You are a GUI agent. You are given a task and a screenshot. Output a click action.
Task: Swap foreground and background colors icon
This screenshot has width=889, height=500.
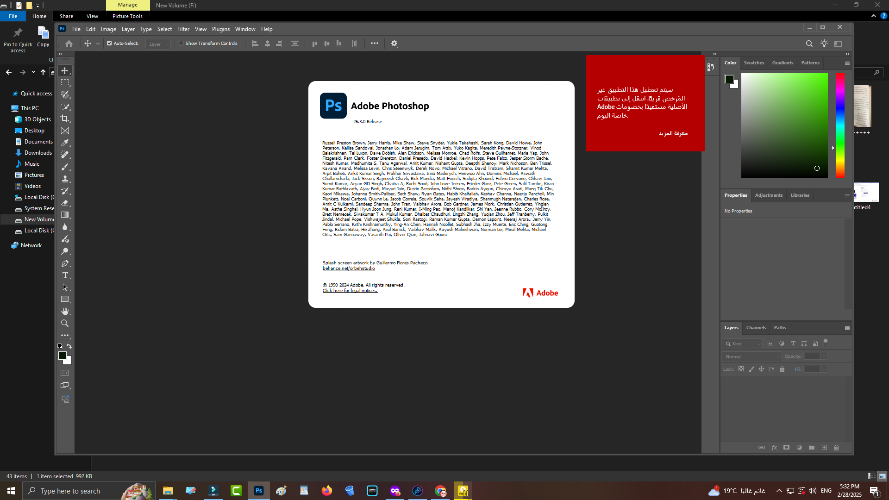(x=69, y=346)
